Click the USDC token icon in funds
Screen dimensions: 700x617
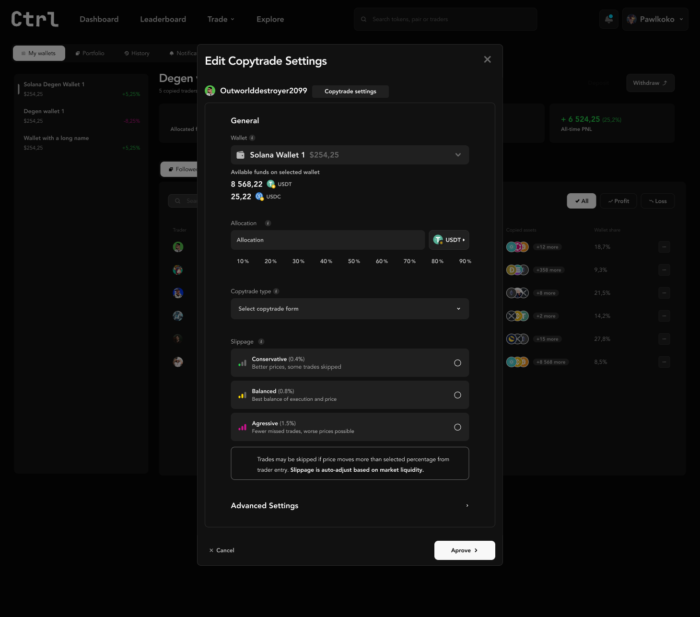(259, 197)
